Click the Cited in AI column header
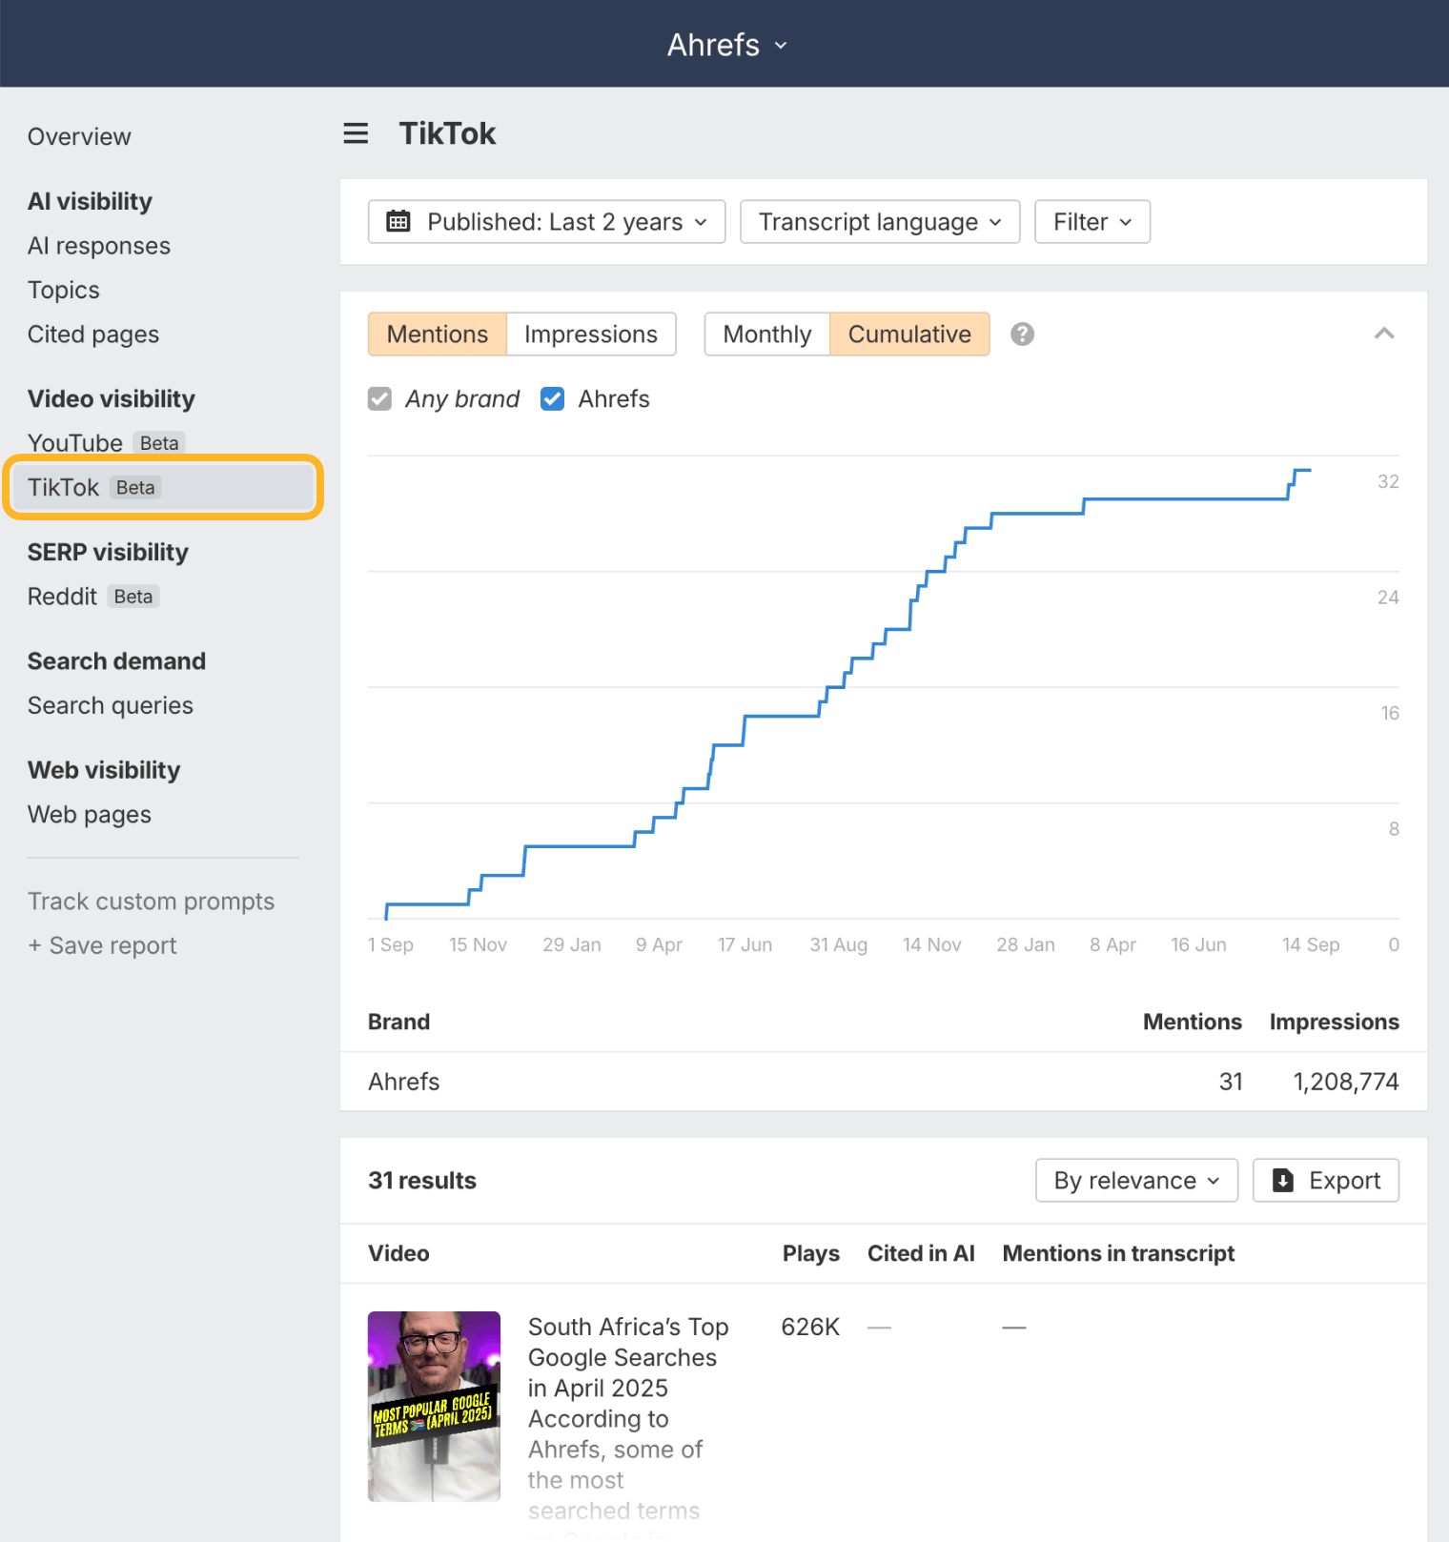Screen dimensions: 1449x1542 (x=921, y=1253)
